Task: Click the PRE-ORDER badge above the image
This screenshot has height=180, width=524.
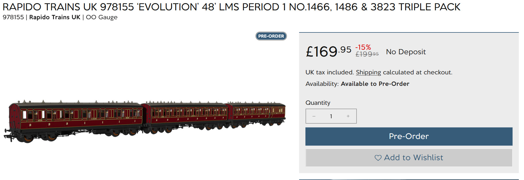Action: (271, 36)
